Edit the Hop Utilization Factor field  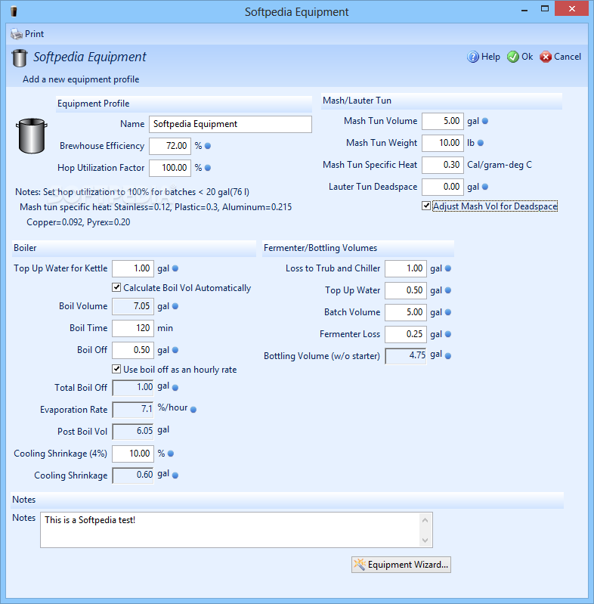170,169
